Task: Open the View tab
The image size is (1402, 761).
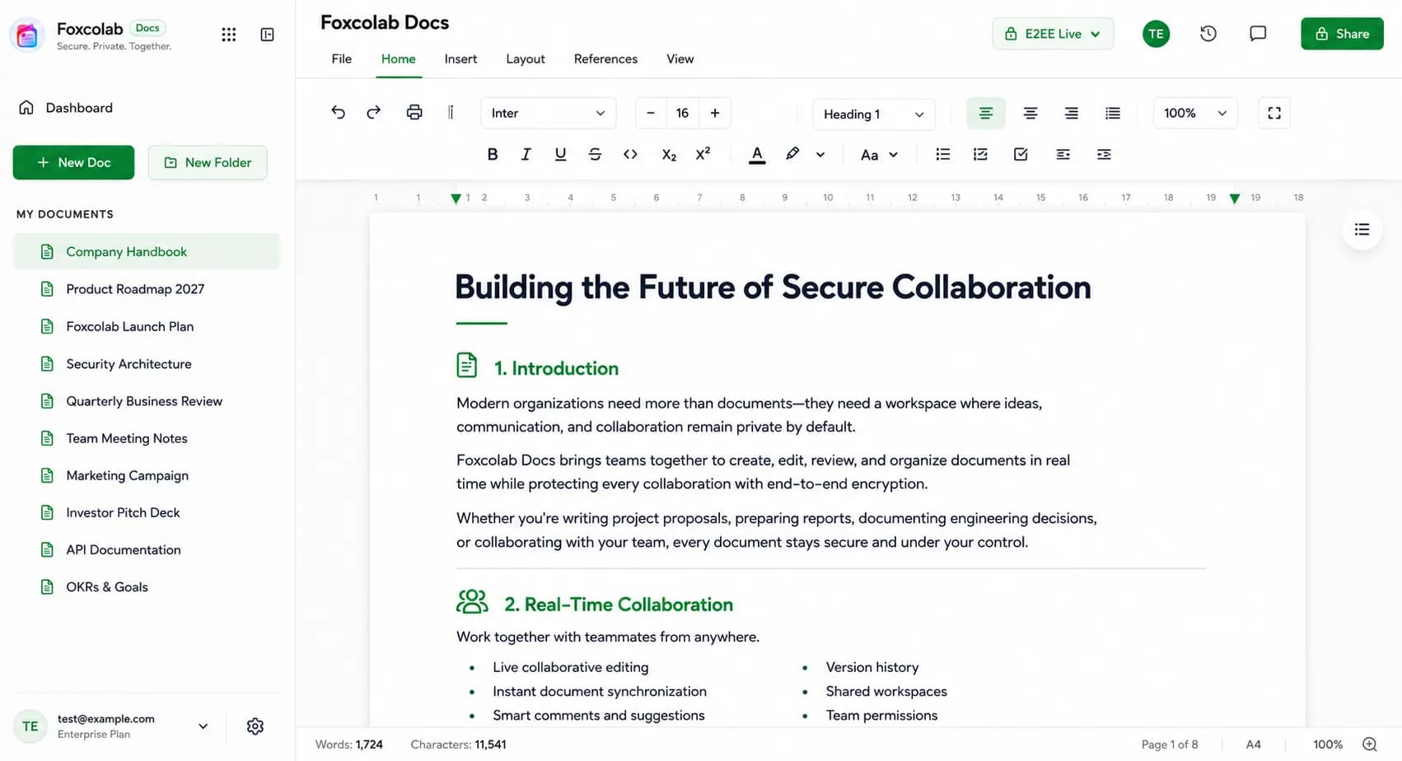Action: click(680, 59)
